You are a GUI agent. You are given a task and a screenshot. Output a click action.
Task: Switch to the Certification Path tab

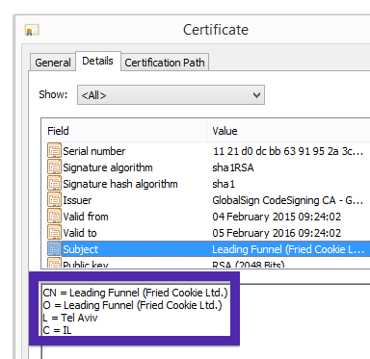point(165,63)
